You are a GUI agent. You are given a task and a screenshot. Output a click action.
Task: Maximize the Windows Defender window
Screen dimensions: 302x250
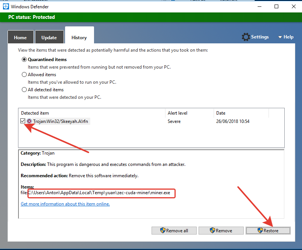(x=276, y=6)
